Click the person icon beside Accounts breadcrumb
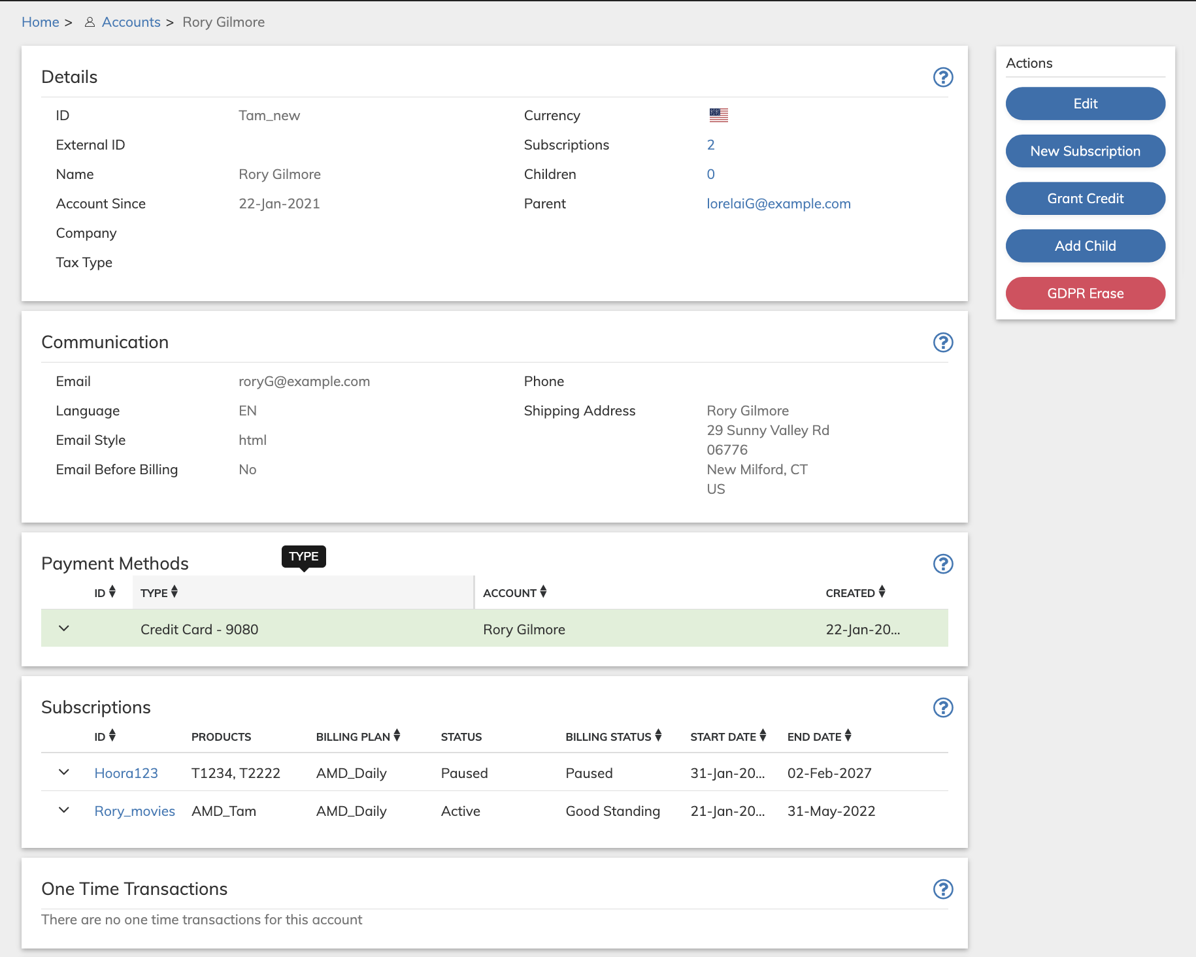Screen dimensions: 1196x957 tap(90, 22)
